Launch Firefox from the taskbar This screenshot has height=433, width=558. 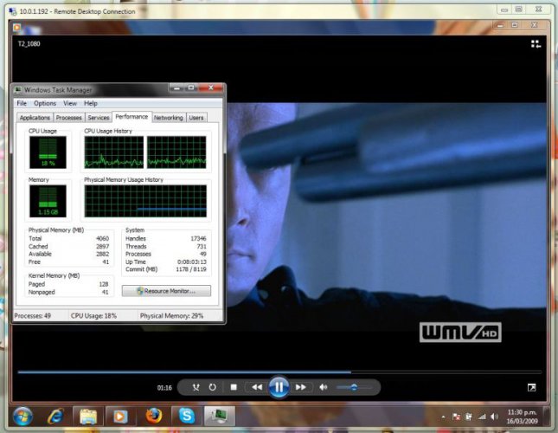[155, 416]
